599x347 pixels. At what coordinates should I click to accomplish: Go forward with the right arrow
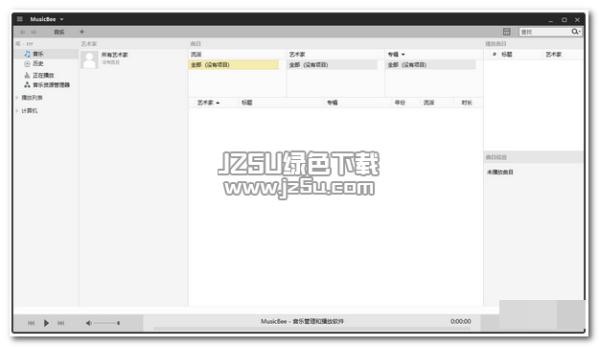point(34,32)
